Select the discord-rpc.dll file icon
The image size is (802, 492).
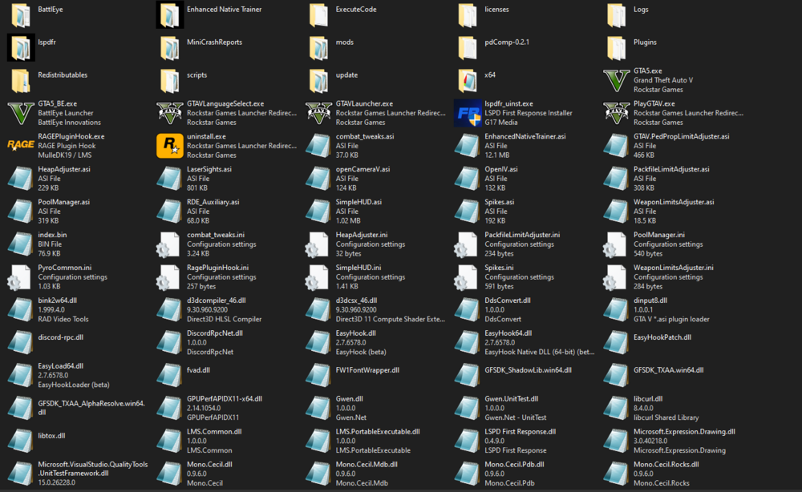[x=21, y=343]
